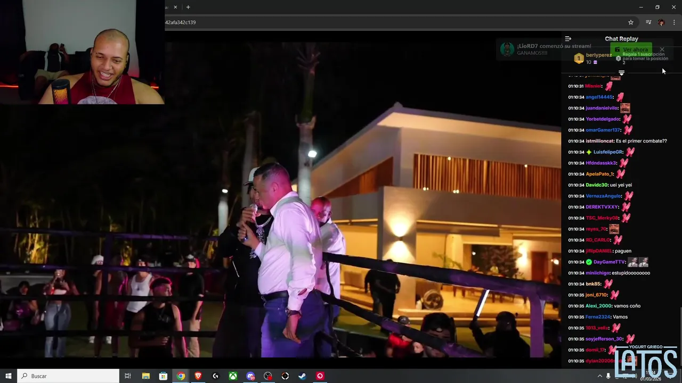
Task: Collapse the Chat Replay panel with the arrow icon
Action: click(x=568, y=39)
